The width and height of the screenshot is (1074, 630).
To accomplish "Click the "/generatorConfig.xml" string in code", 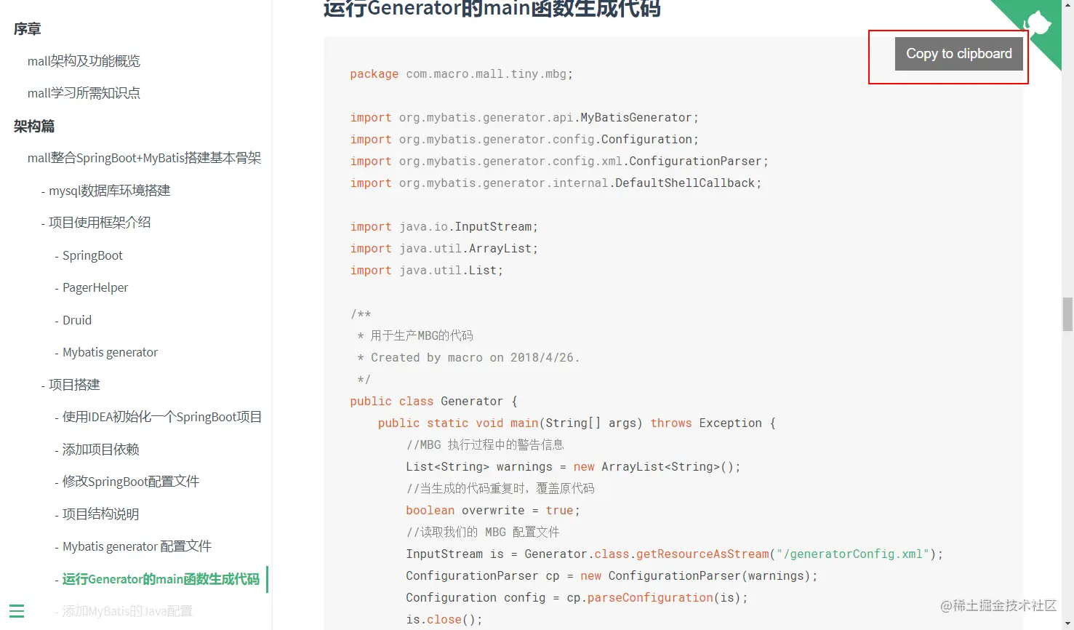I will pyautogui.click(x=852, y=554).
